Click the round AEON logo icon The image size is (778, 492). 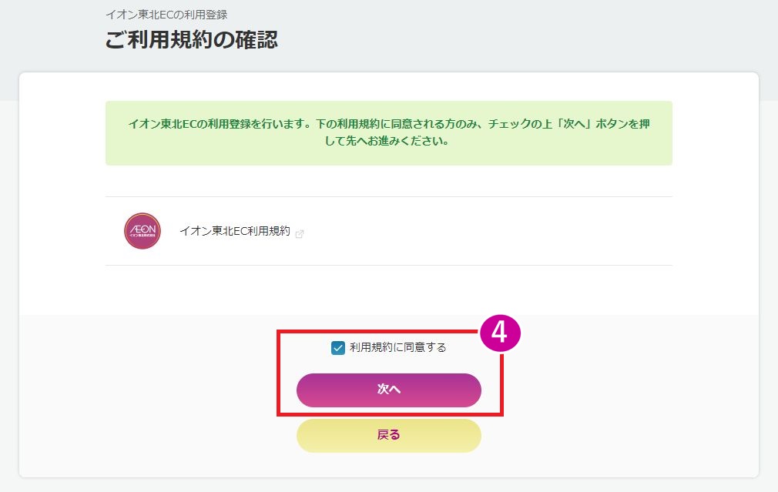pyautogui.click(x=143, y=231)
